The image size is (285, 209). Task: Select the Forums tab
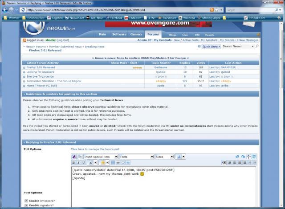(153, 34)
